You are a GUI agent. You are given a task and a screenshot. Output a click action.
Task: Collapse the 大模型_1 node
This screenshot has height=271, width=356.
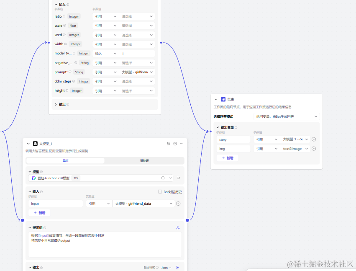click(x=28, y=144)
